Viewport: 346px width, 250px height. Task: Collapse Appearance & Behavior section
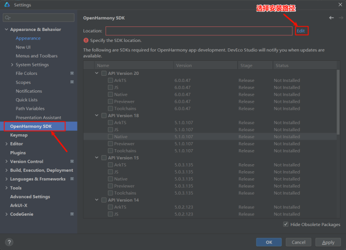tap(6, 29)
